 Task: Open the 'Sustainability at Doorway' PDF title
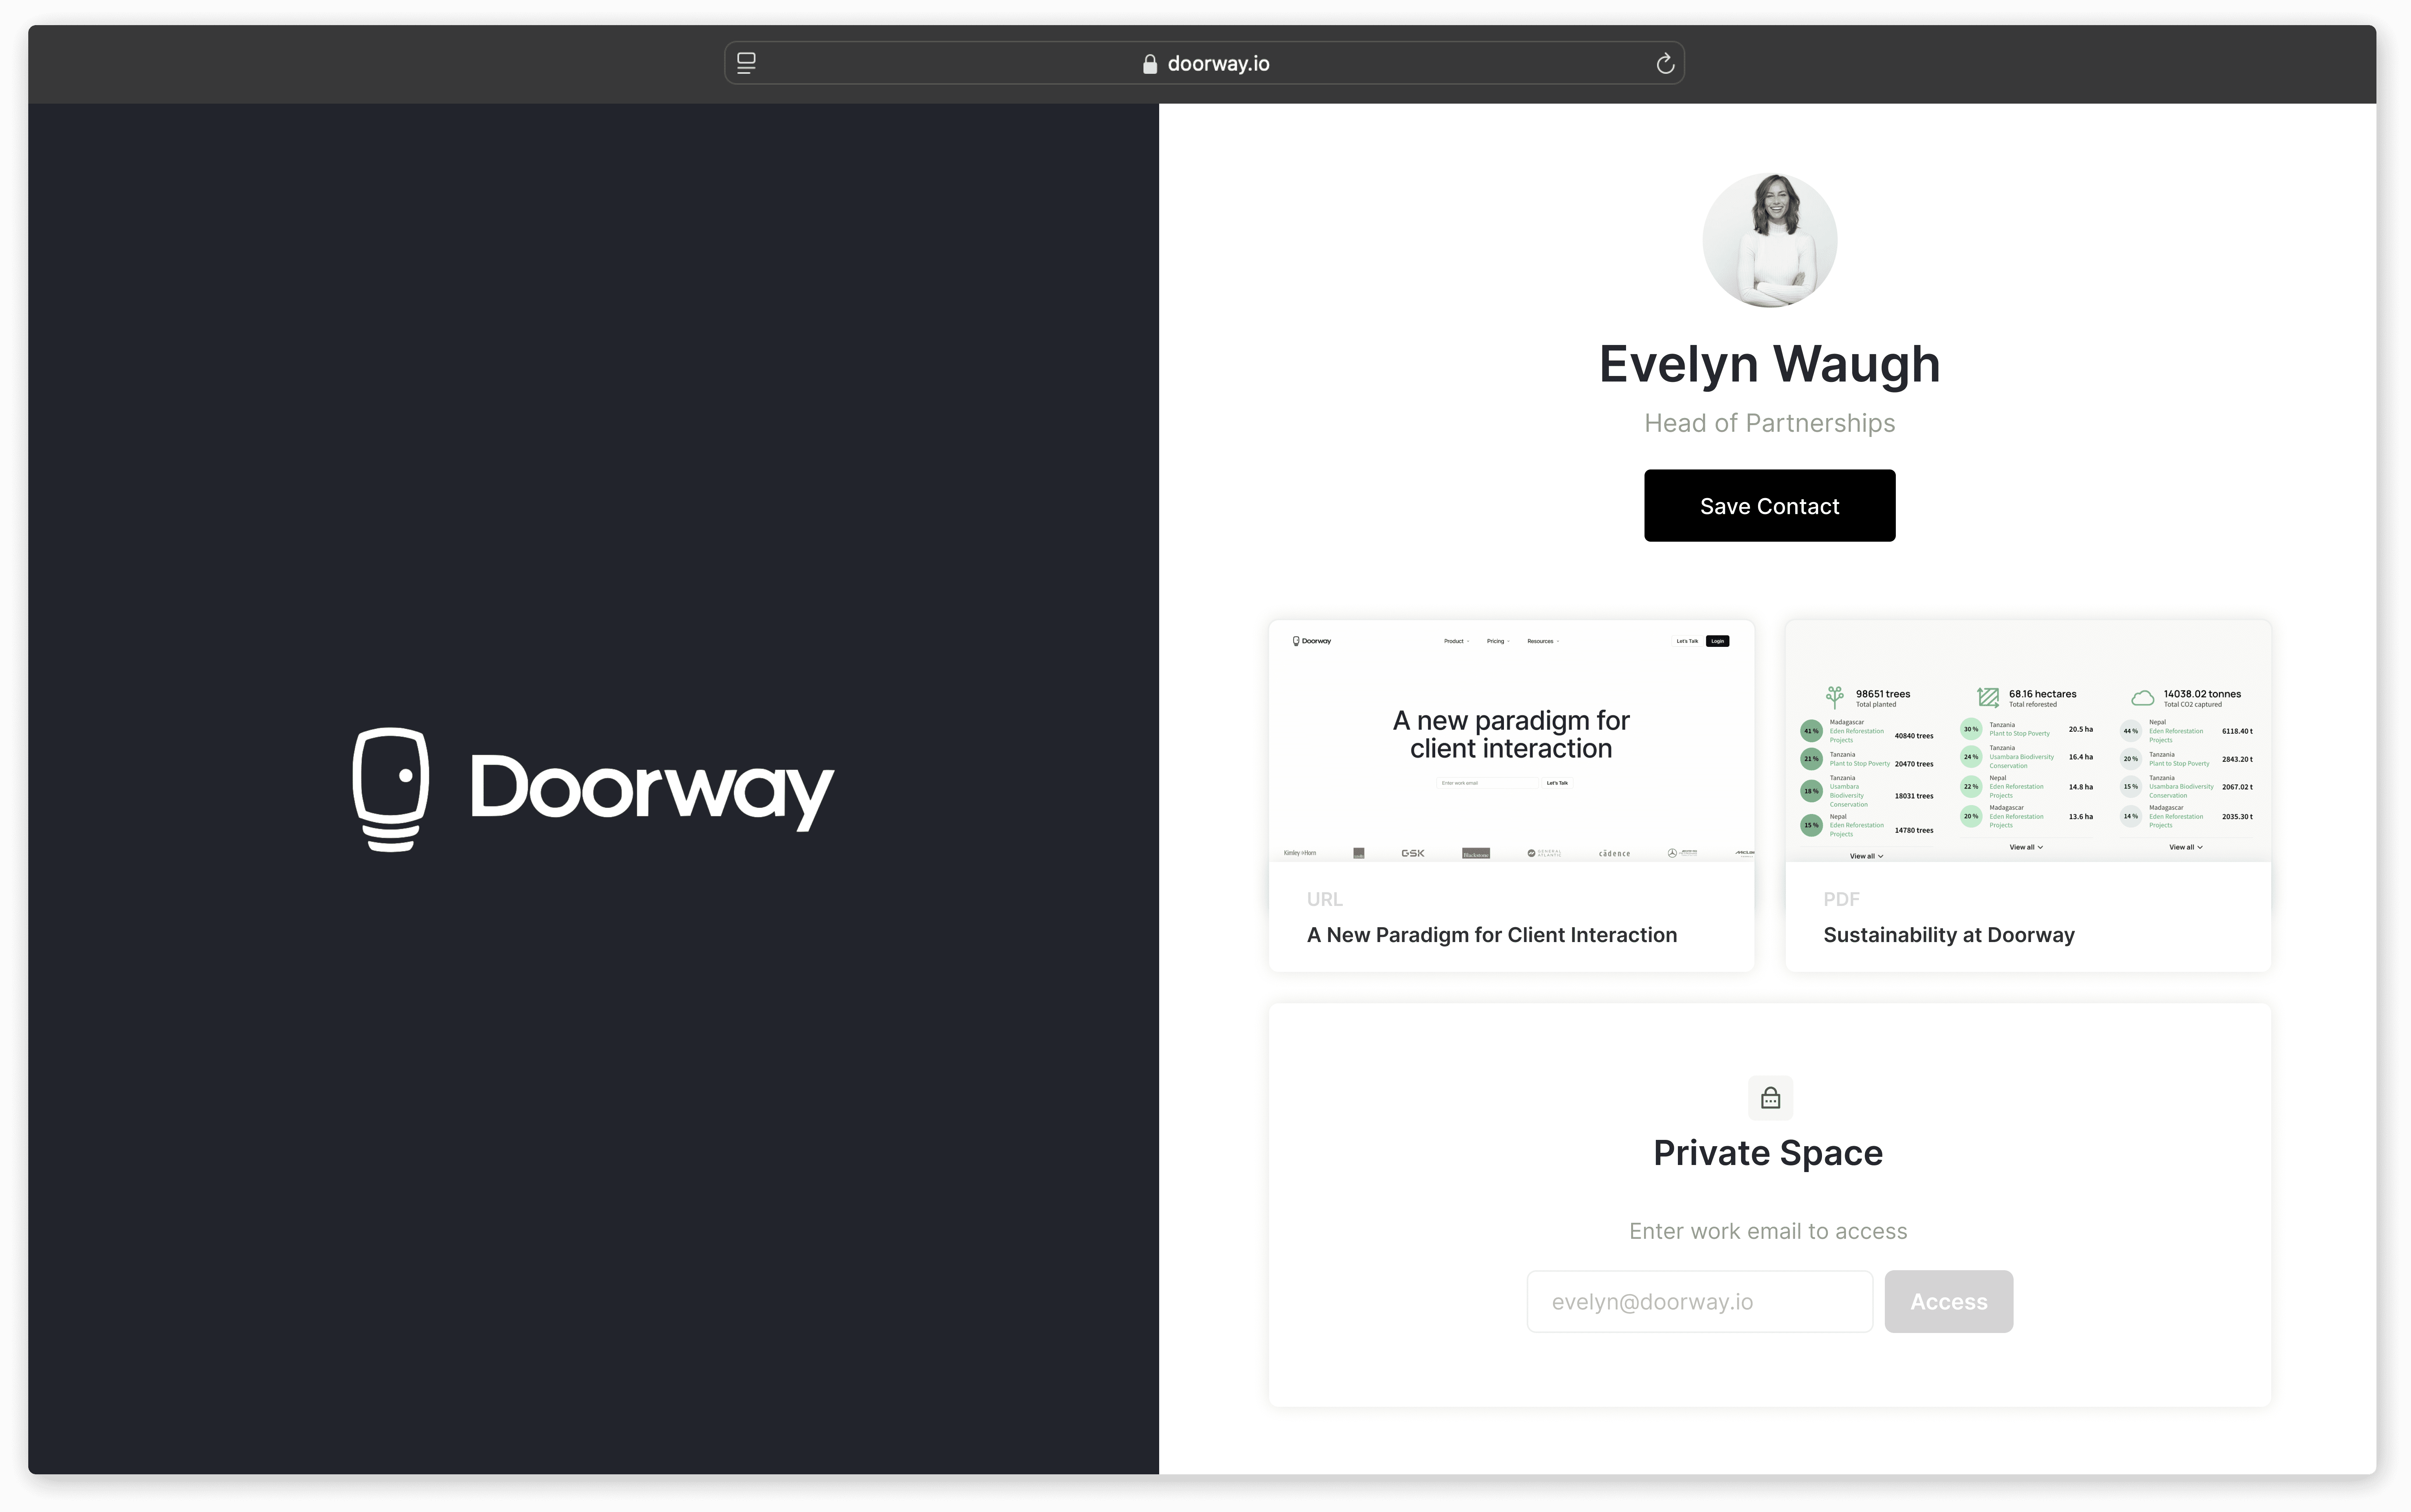click(x=1949, y=935)
